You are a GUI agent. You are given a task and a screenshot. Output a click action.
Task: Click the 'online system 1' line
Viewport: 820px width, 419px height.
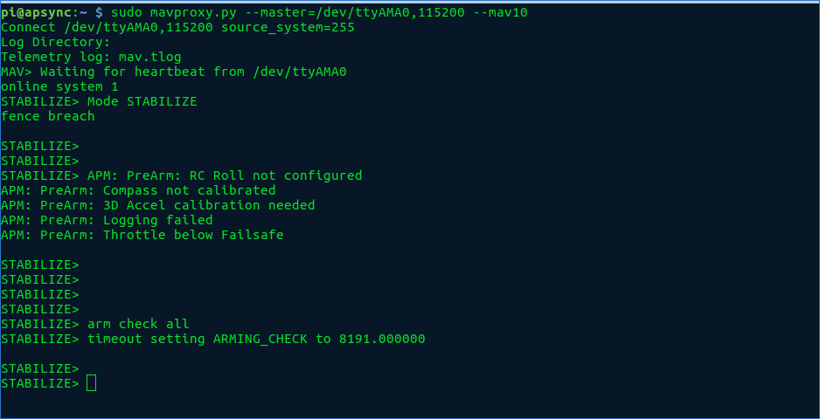tap(59, 86)
